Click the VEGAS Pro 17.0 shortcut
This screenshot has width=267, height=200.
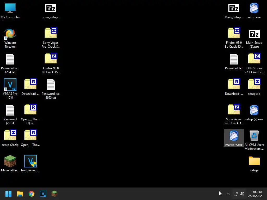(10, 89)
